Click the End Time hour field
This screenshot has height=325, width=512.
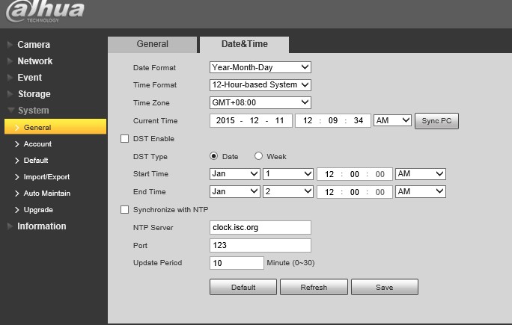pyautogui.click(x=329, y=192)
